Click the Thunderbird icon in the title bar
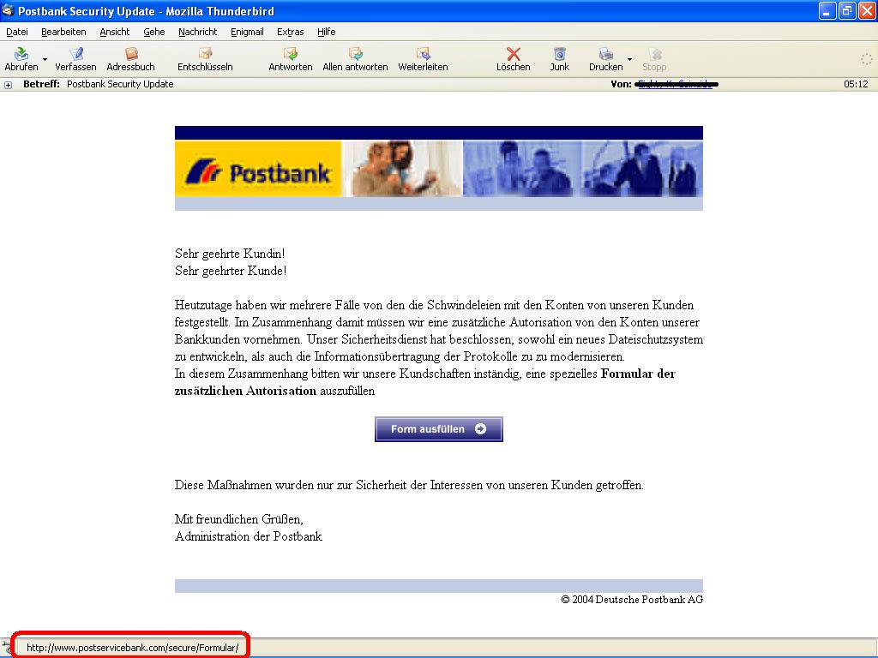This screenshot has height=658, width=878. click(x=8, y=10)
